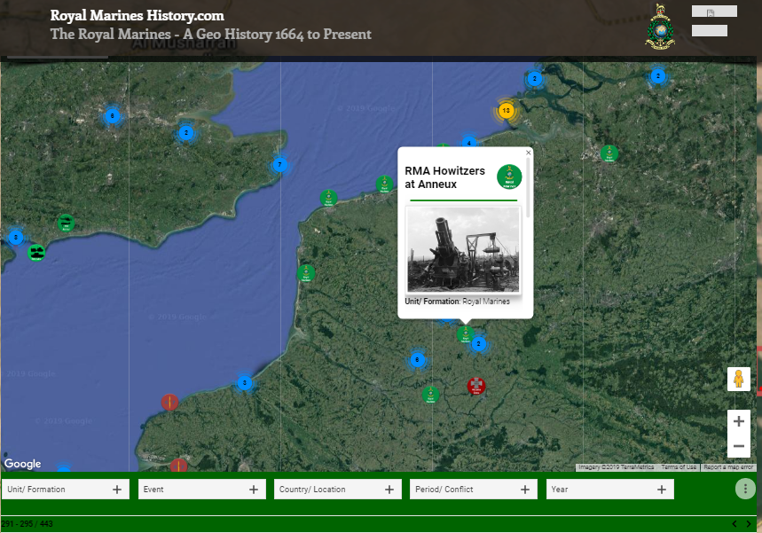The width and height of the screenshot is (762, 533).
Task: Open blue cluster 2 at top right corner
Action: (658, 76)
